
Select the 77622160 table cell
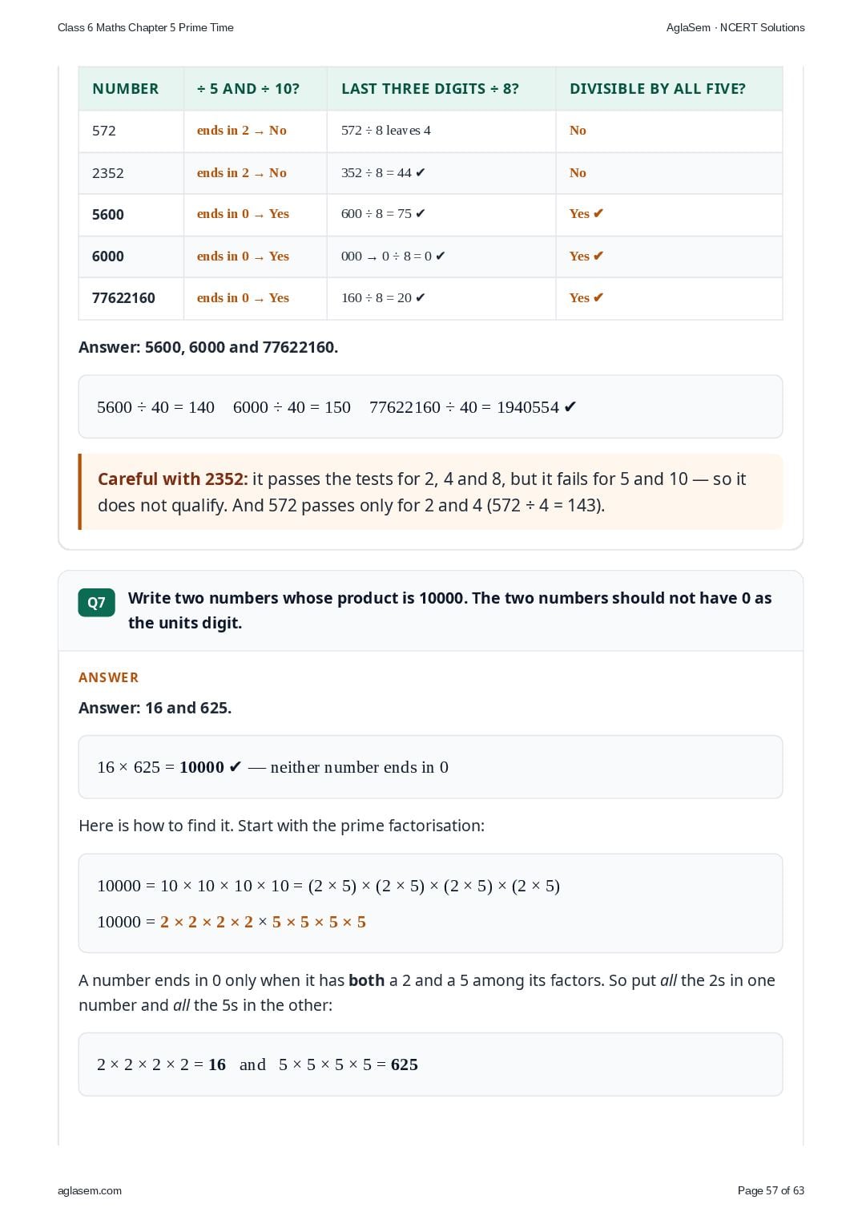click(x=131, y=298)
